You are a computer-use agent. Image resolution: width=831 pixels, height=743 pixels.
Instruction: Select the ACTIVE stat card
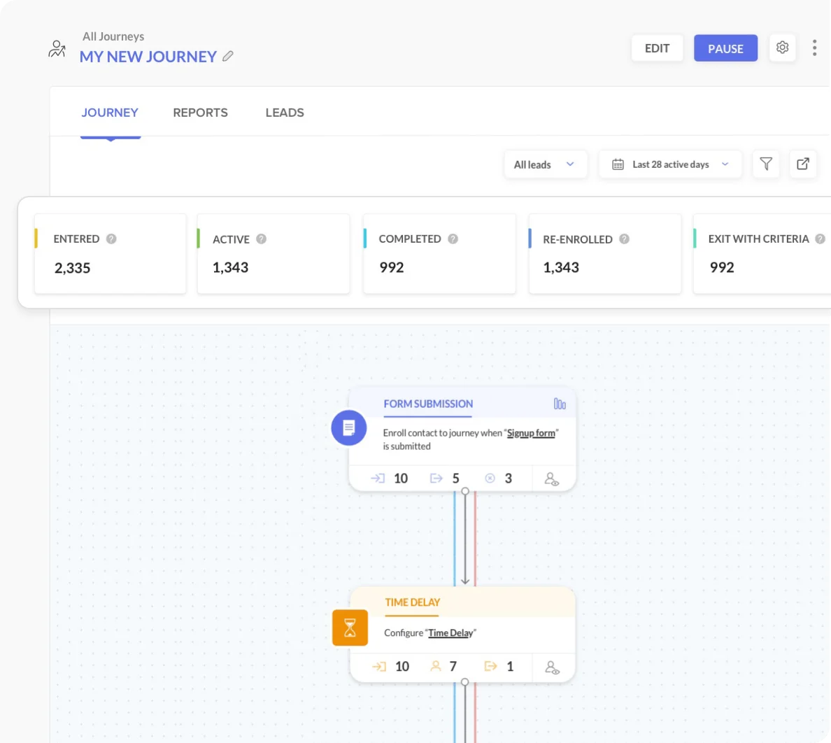coord(274,253)
